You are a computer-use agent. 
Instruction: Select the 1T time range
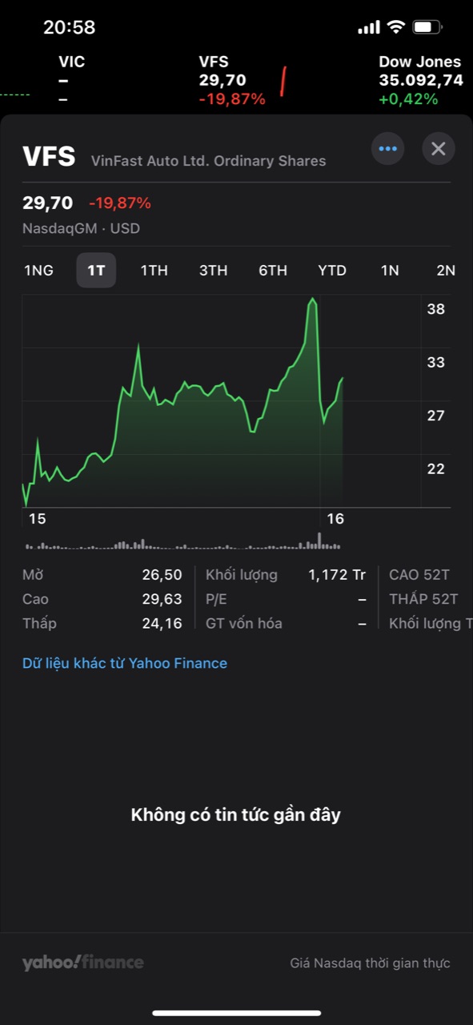tap(96, 271)
